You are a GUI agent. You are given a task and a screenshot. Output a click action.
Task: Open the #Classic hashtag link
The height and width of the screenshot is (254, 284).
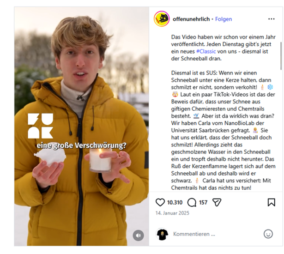[x=206, y=51]
